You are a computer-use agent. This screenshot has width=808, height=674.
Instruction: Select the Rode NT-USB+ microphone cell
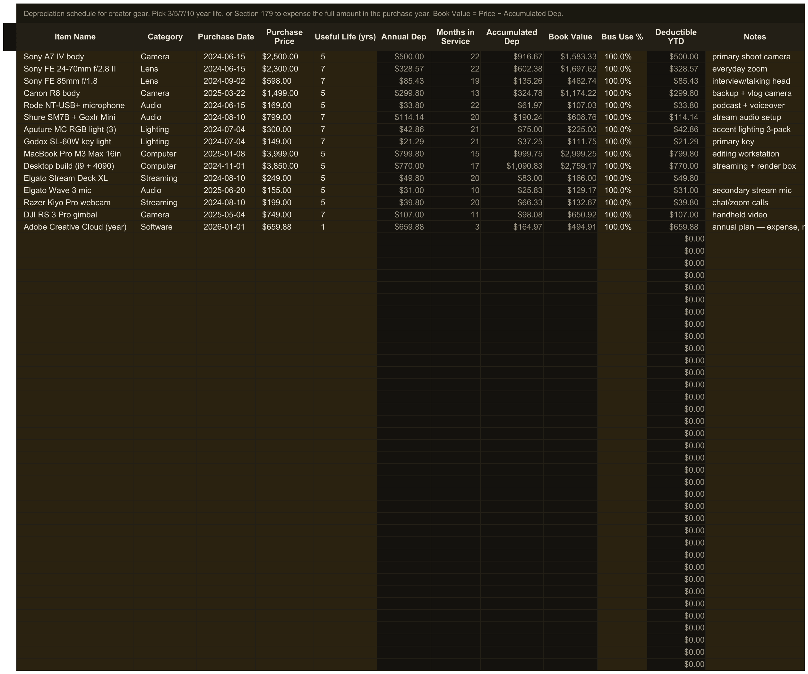75,105
